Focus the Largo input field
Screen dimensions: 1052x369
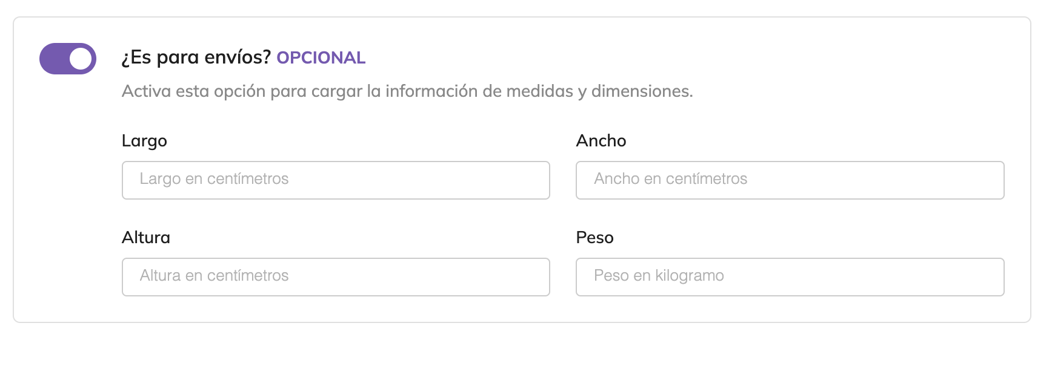pyautogui.click(x=336, y=180)
